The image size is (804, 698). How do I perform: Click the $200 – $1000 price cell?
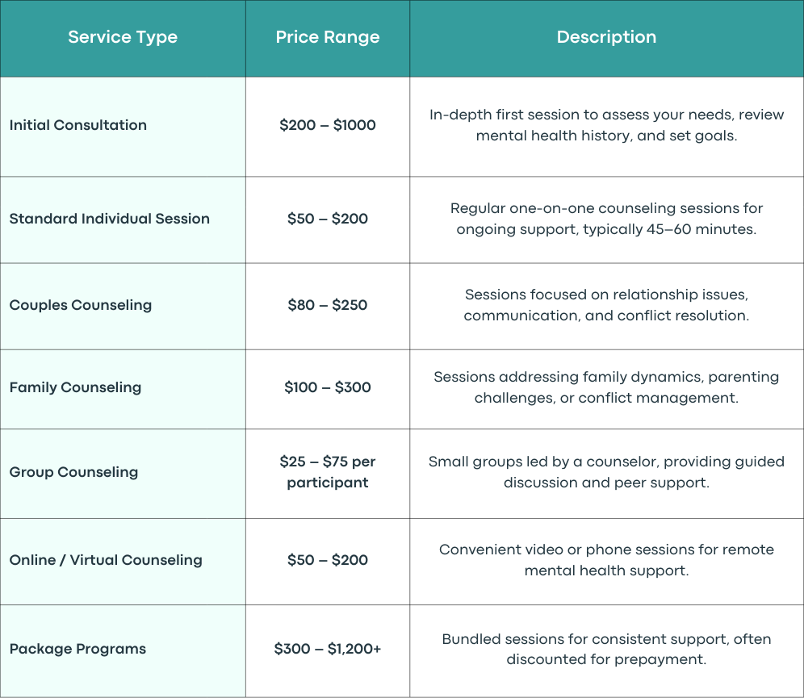click(328, 125)
